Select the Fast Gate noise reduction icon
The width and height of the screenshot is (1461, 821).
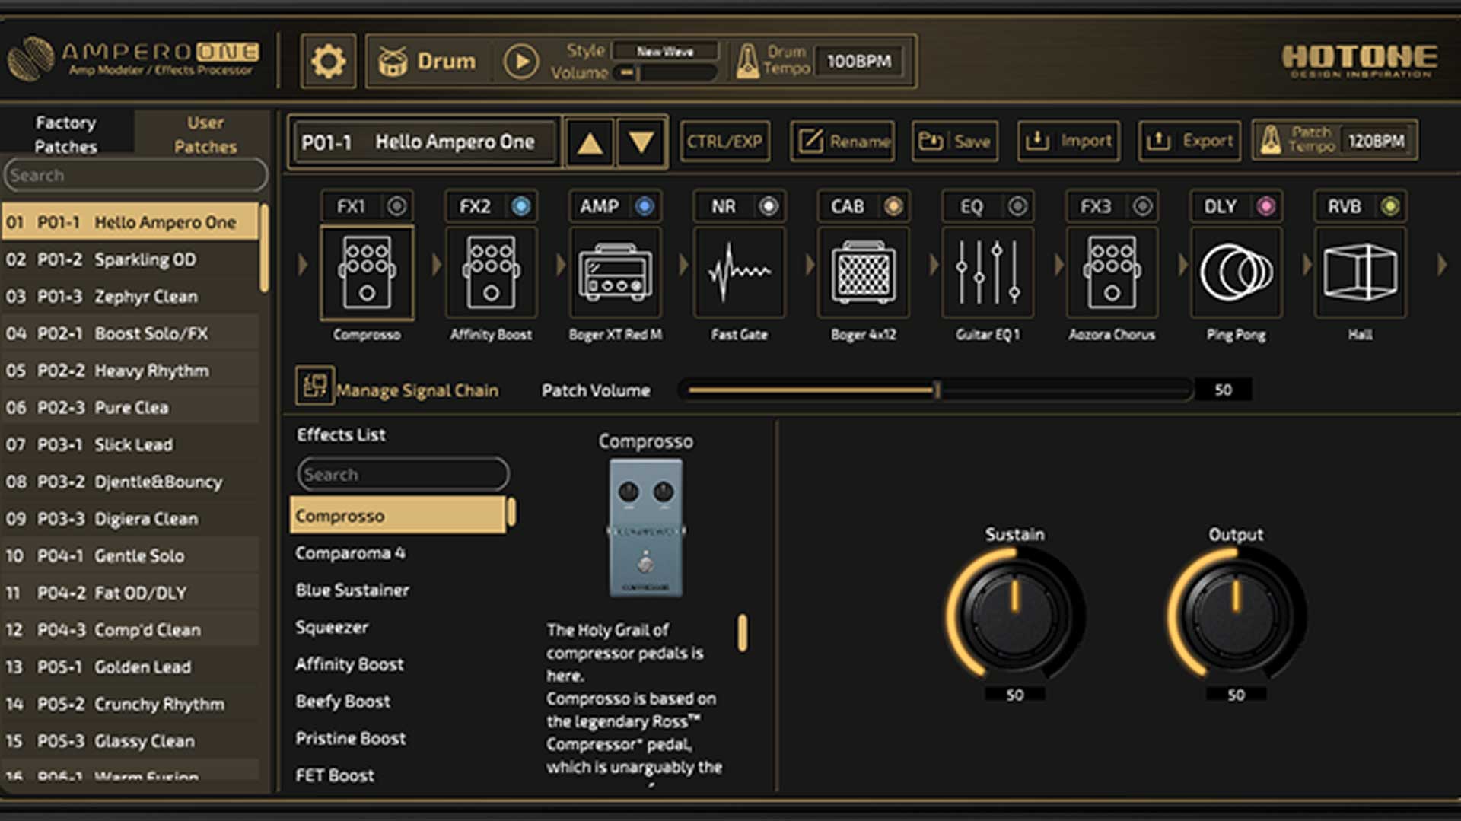[739, 272]
